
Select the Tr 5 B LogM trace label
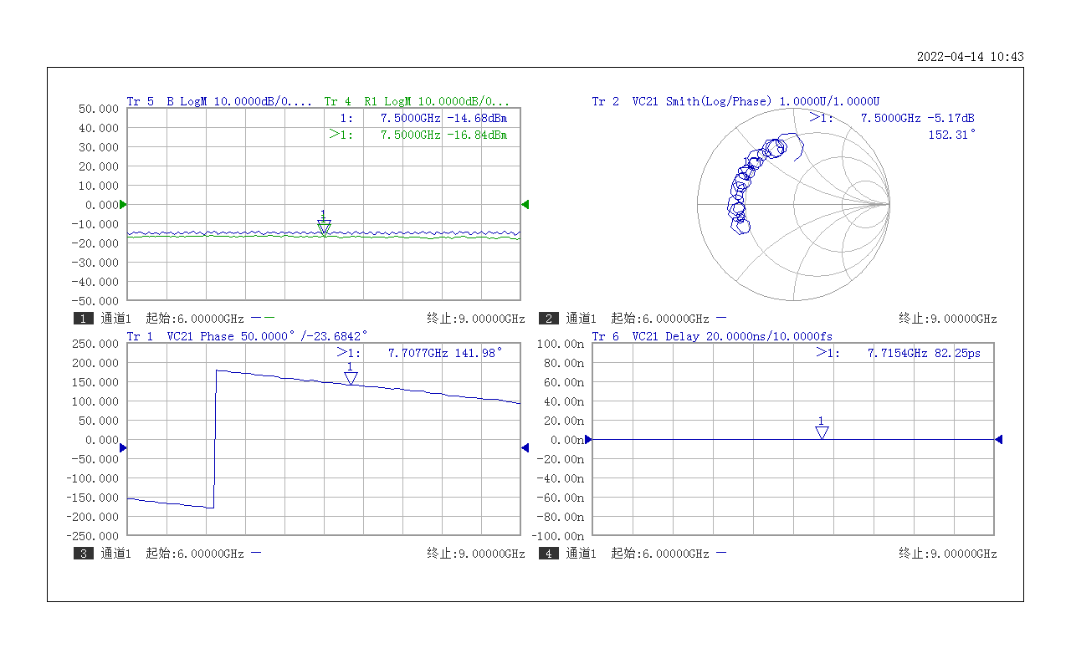(x=219, y=101)
